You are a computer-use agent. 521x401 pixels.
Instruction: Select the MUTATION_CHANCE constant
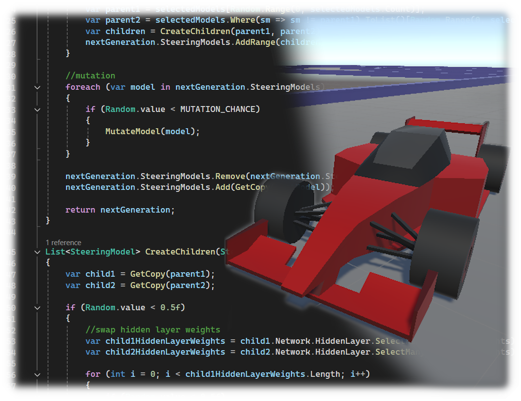[x=220, y=109]
